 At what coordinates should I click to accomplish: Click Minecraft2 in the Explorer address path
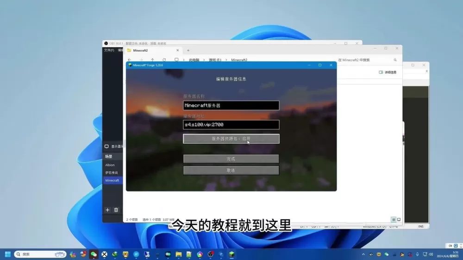[x=239, y=60]
